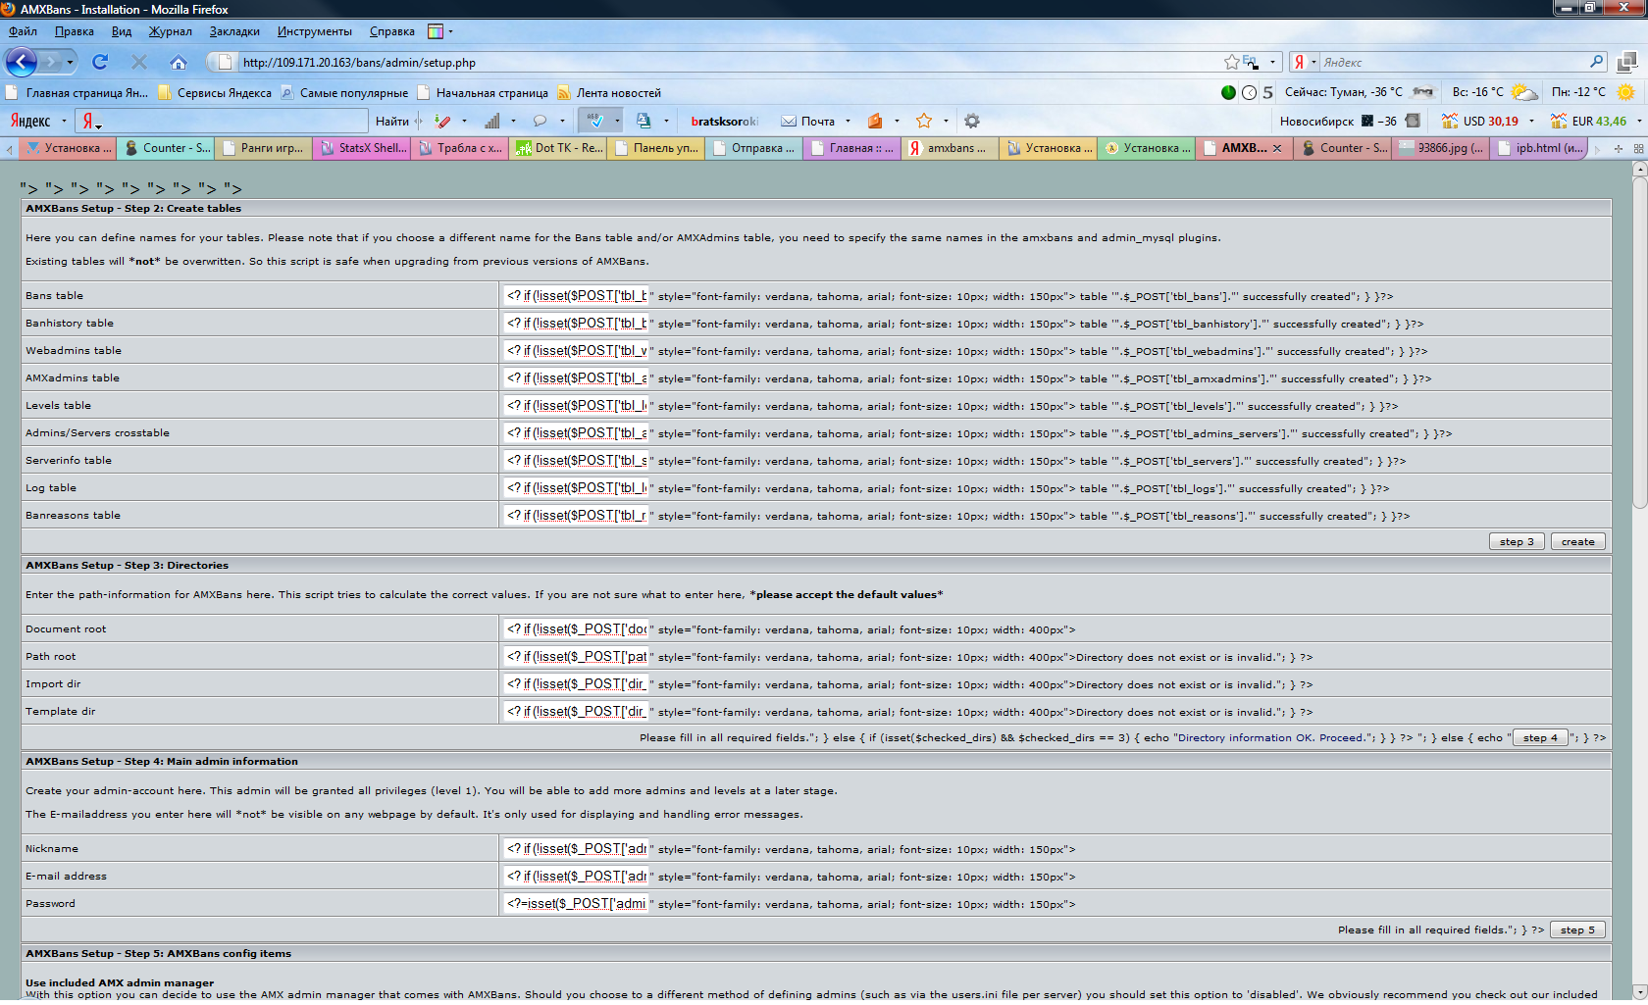The height and width of the screenshot is (1005, 1648).
Task: Click the Password input field
Action: pyautogui.click(x=577, y=903)
